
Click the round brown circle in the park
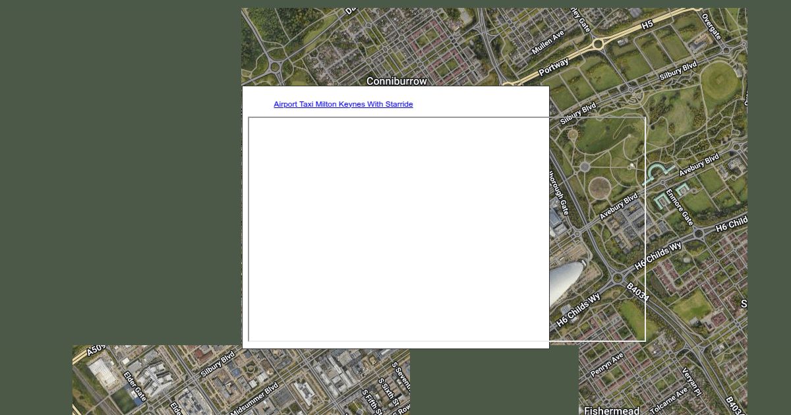point(599,188)
